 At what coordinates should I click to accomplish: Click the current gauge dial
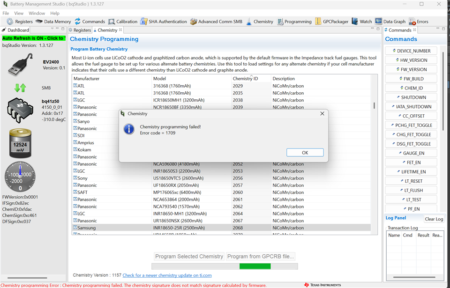(x=20, y=177)
